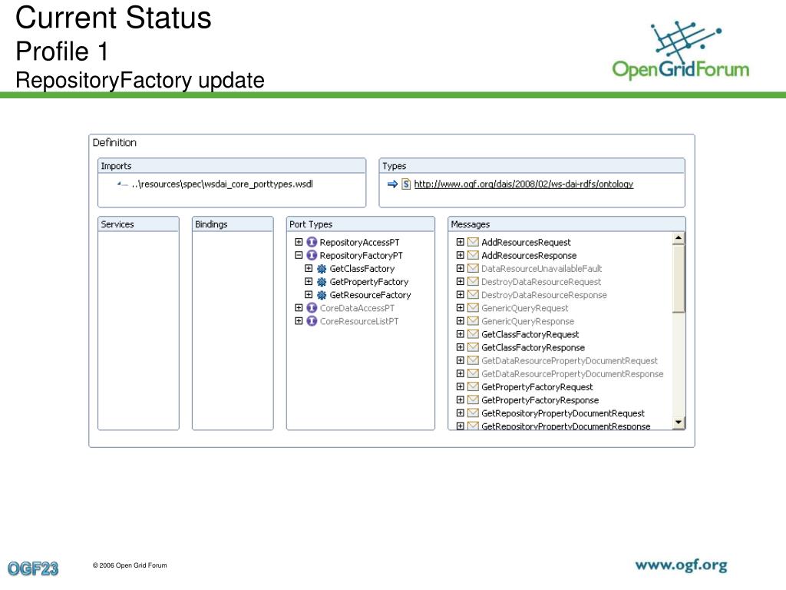Select the AddResourcesRequest message label
Viewport: 786px width, 590px height.
click(x=526, y=242)
